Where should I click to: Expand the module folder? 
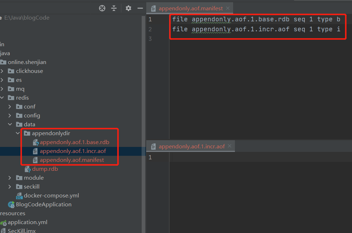(10, 178)
